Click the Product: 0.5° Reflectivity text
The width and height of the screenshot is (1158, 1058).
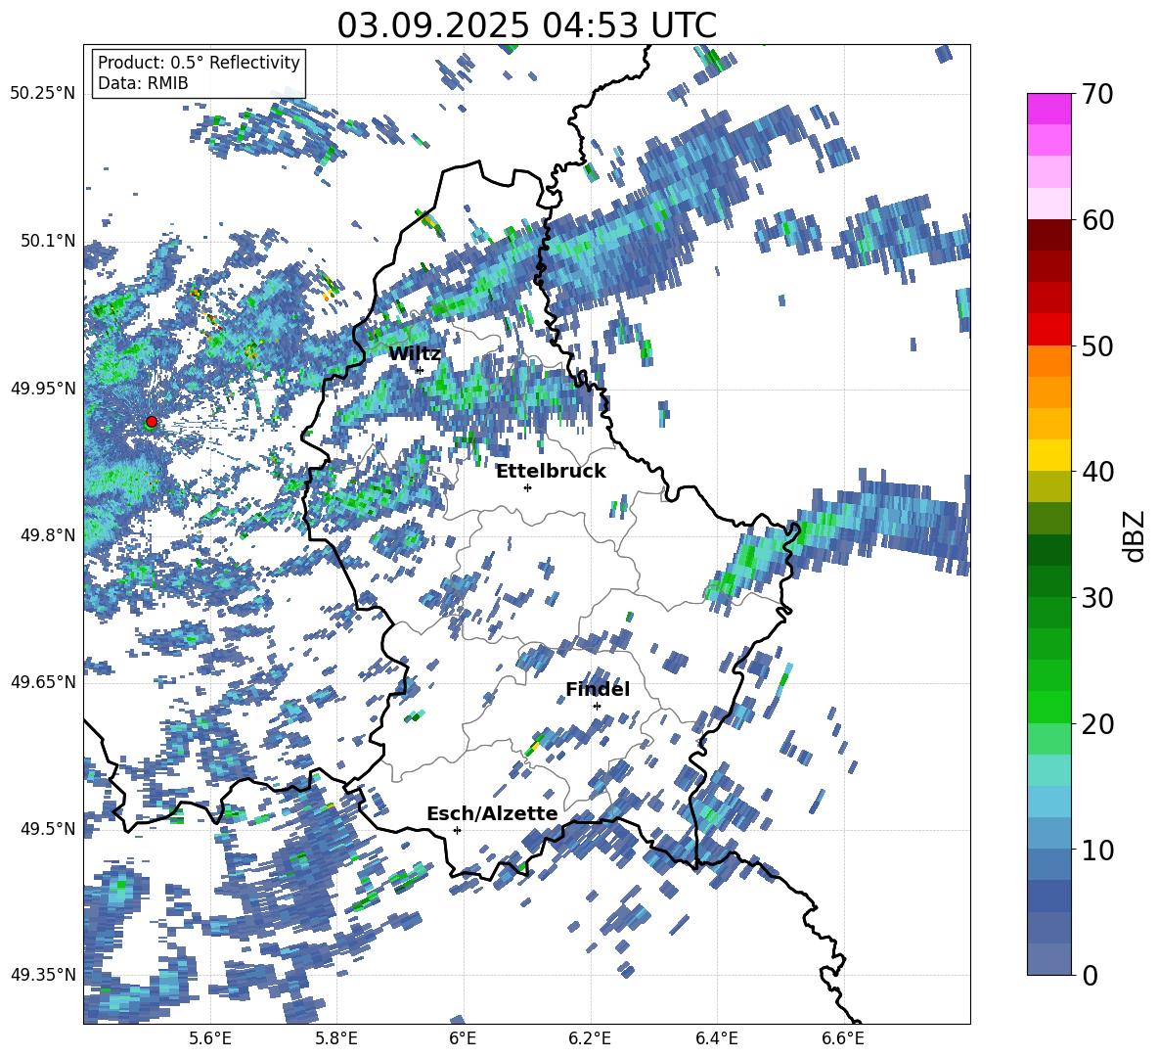(199, 62)
